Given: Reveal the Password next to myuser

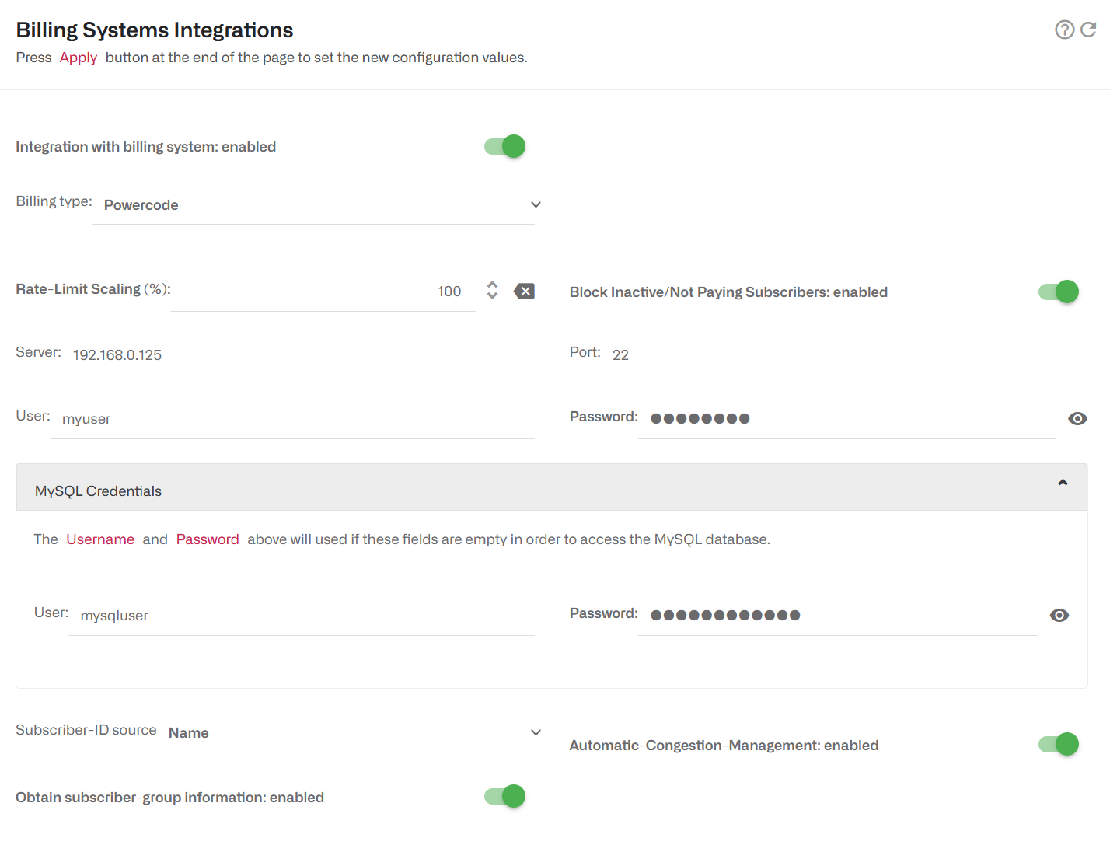Looking at the screenshot, I should (x=1077, y=418).
